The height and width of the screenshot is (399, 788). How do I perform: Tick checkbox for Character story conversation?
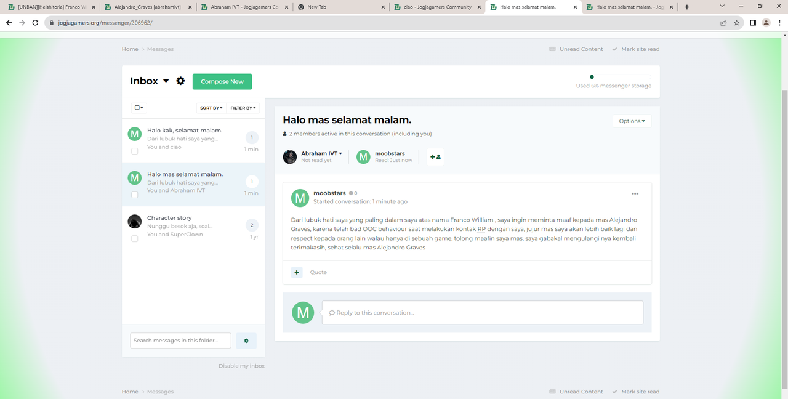click(x=134, y=238)
